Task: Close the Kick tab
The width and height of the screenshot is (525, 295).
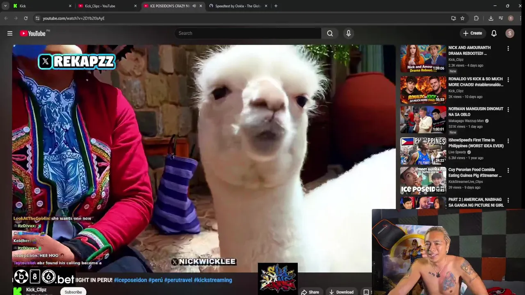Action: [x=70, y=6]
